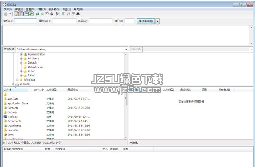Toggle processing of the transfer queue
This screenshot has width=255, height=167.
42,14
